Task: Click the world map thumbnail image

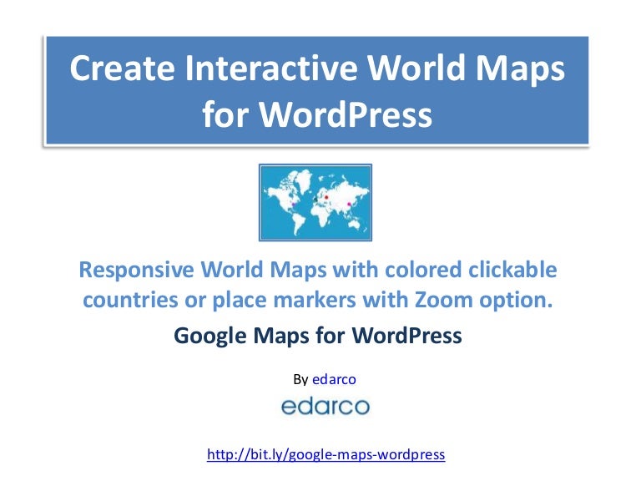Action: tap(315, 202)
